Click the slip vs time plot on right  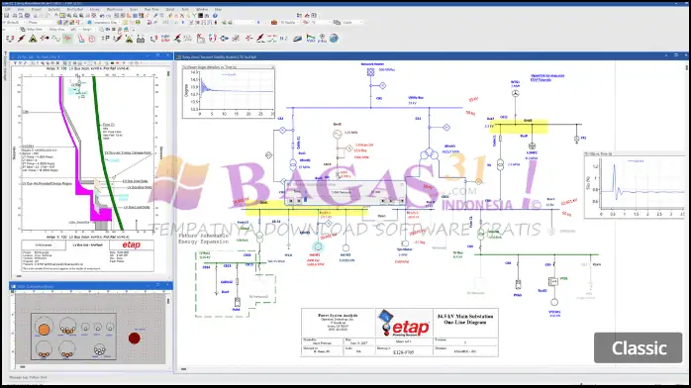point(635,185)
